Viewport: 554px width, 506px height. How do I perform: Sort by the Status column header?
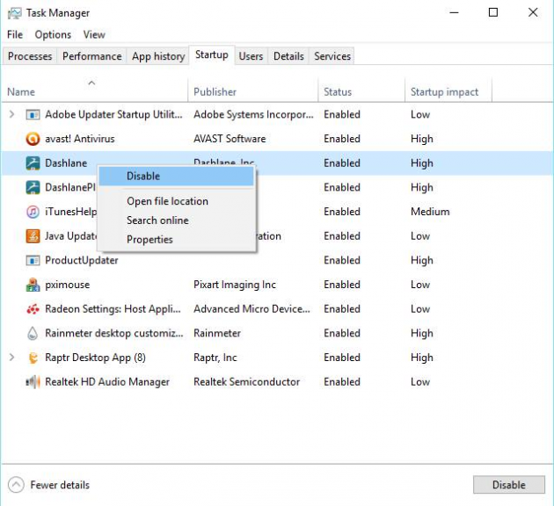point(361,90)
